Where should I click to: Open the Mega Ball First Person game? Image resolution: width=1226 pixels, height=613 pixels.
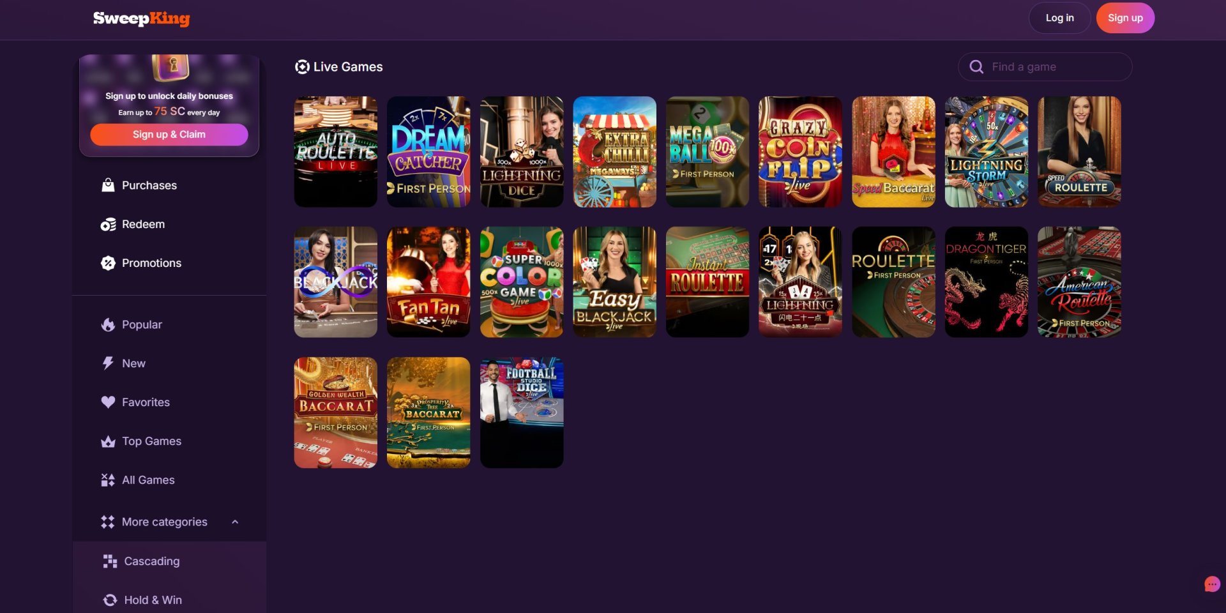point(708,152)
